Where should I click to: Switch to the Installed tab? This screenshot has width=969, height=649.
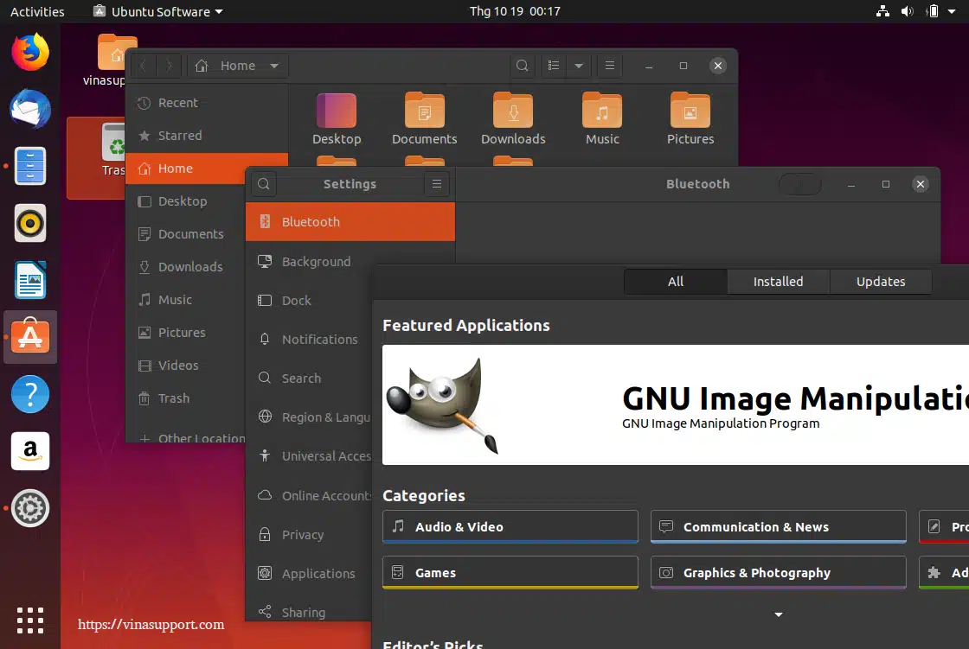point(778,282)
